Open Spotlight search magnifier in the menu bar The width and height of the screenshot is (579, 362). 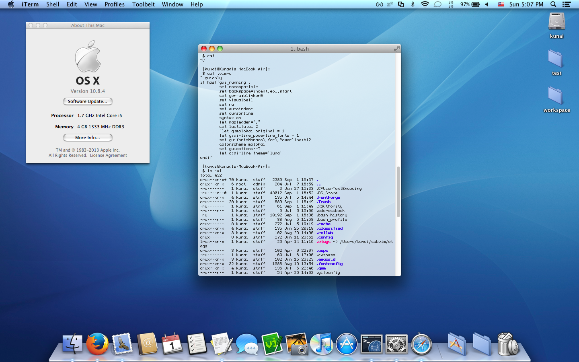click(x=553, y=4)
